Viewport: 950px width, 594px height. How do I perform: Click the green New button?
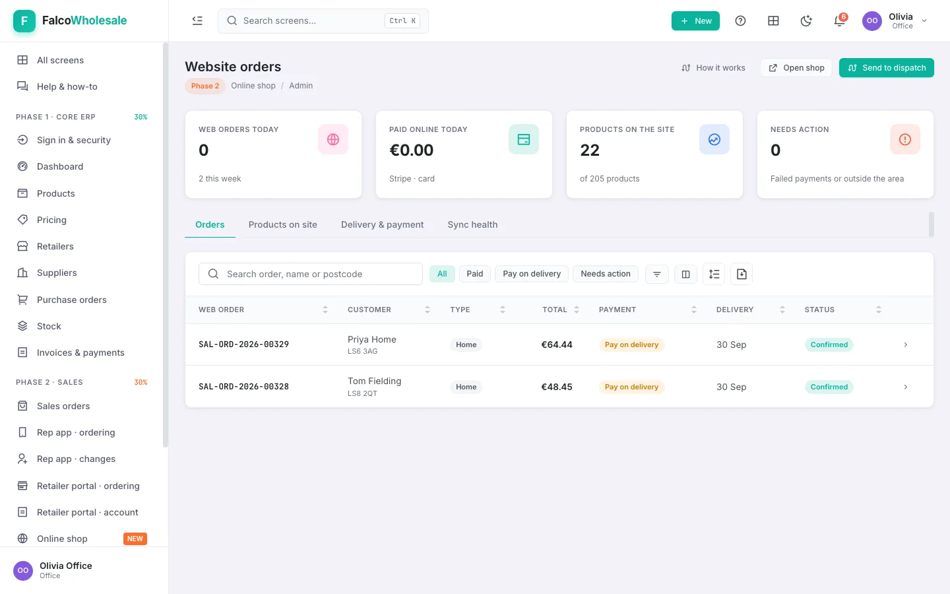pos(695,21)
